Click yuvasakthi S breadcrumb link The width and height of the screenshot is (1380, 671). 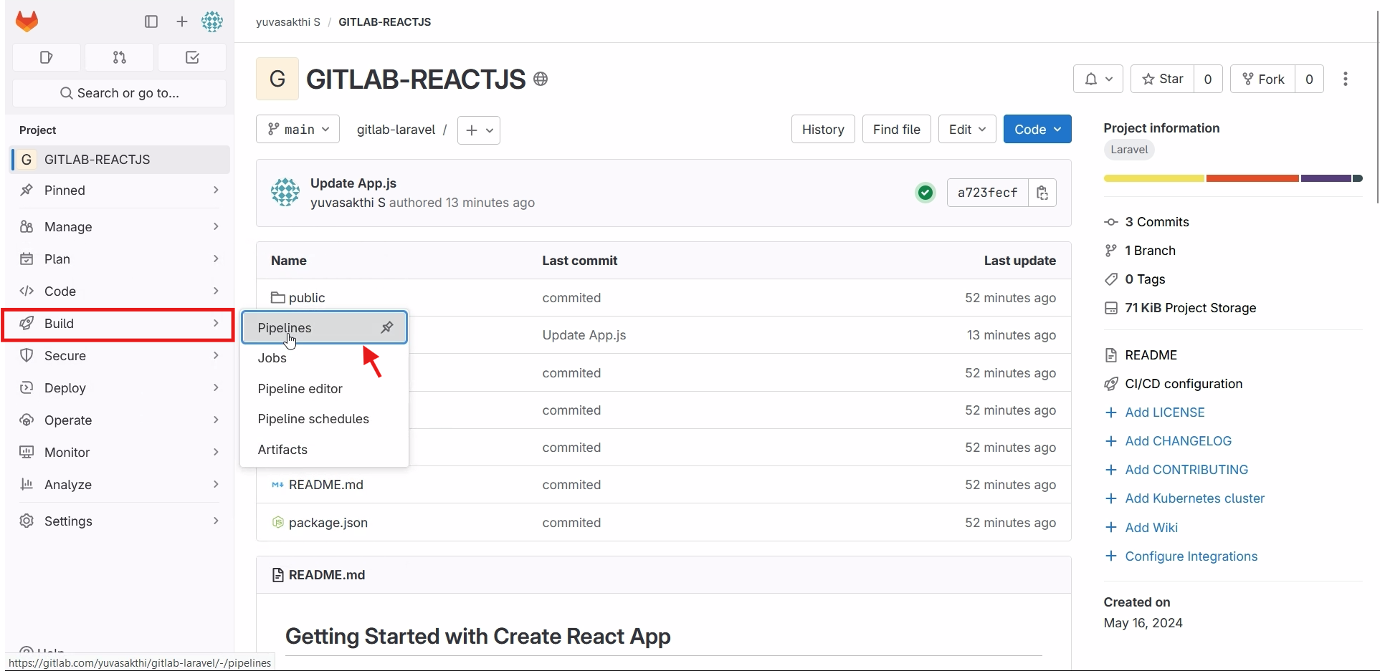click(x=288, y=22)
